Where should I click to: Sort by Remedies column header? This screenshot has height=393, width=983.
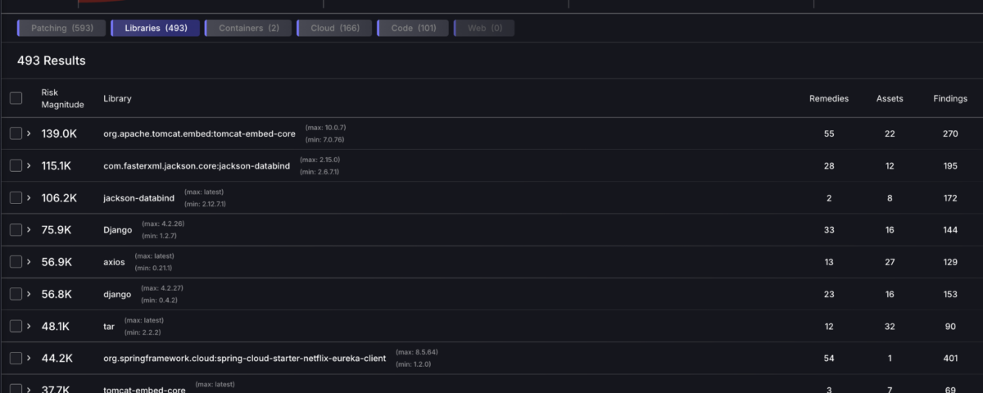(x=829, y=98)
